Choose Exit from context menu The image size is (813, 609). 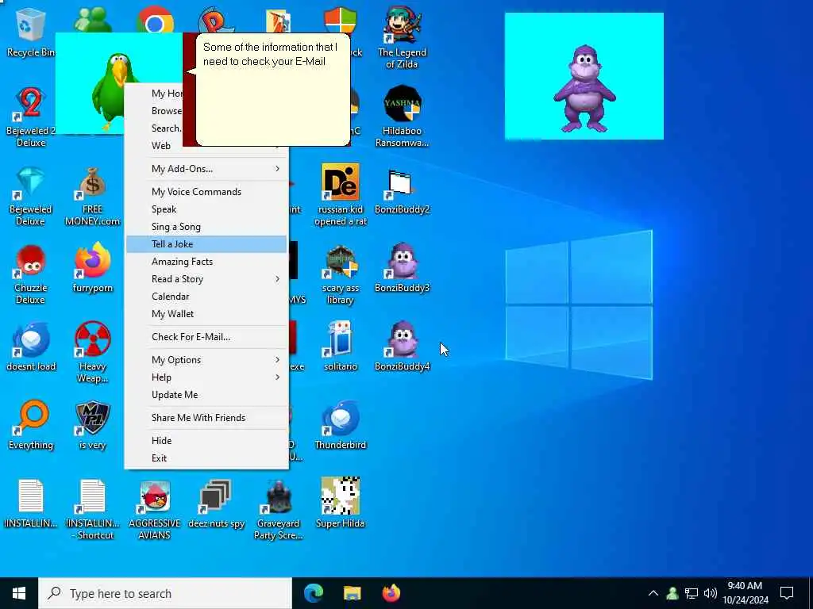pyautogui.click(x=206, y=458)
